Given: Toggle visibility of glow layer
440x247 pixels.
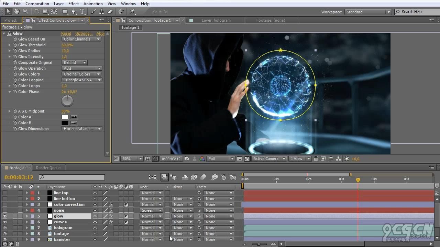Looking at the screenshot, I should point(5,216).
